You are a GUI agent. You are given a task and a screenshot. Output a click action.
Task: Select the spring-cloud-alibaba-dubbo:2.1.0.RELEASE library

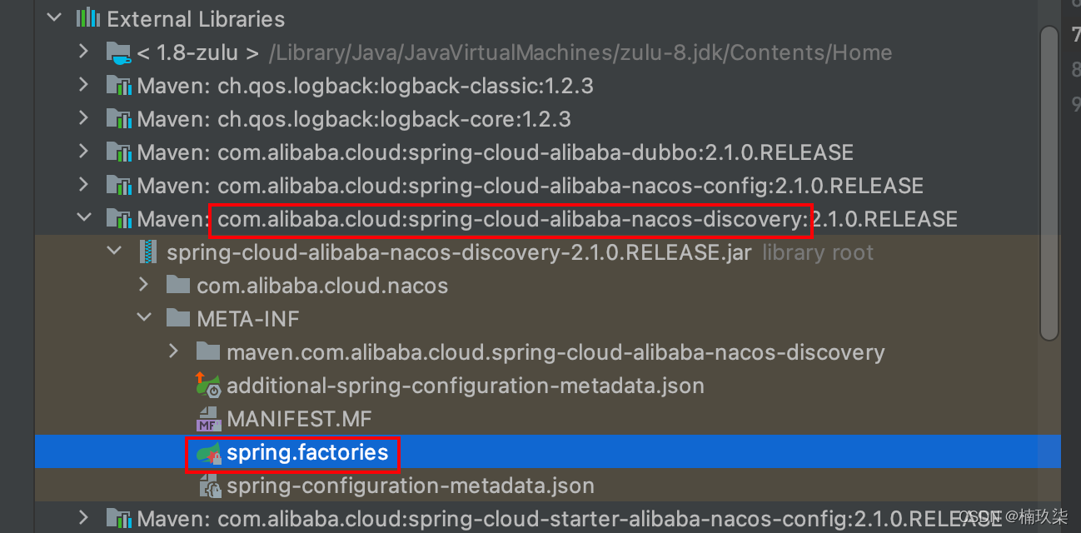(495, 152)
